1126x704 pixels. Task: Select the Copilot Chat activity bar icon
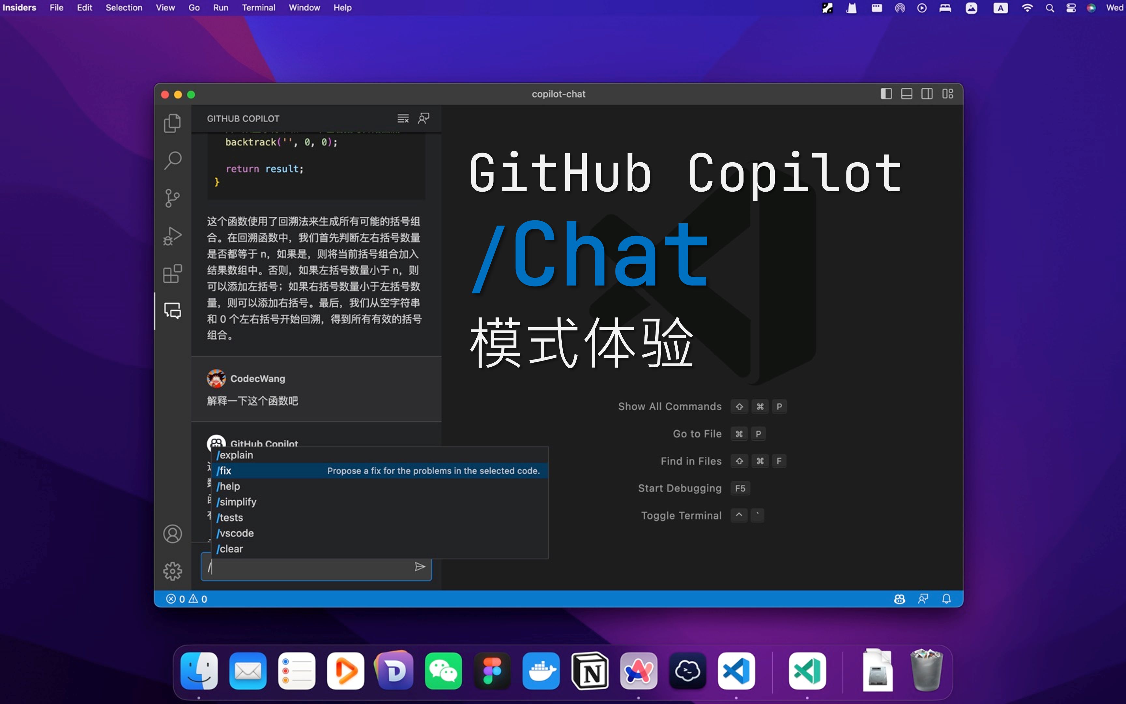pyautogui.click(x=173, y=311)
